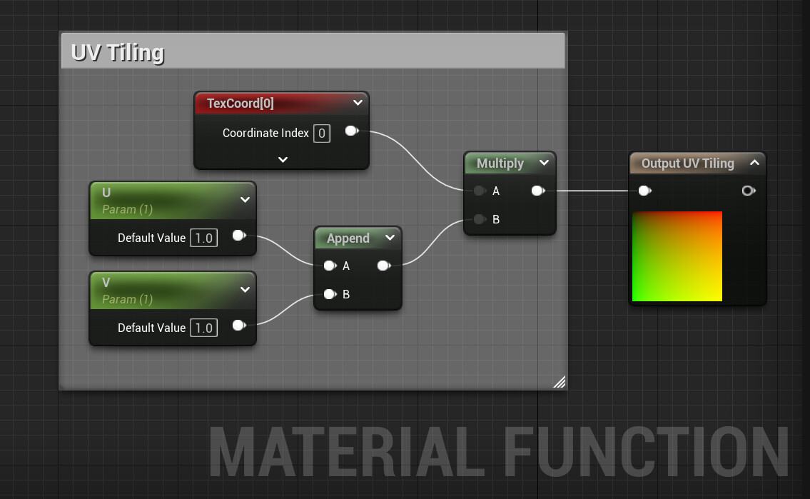Select the Multiply node header

click(500, 163)
